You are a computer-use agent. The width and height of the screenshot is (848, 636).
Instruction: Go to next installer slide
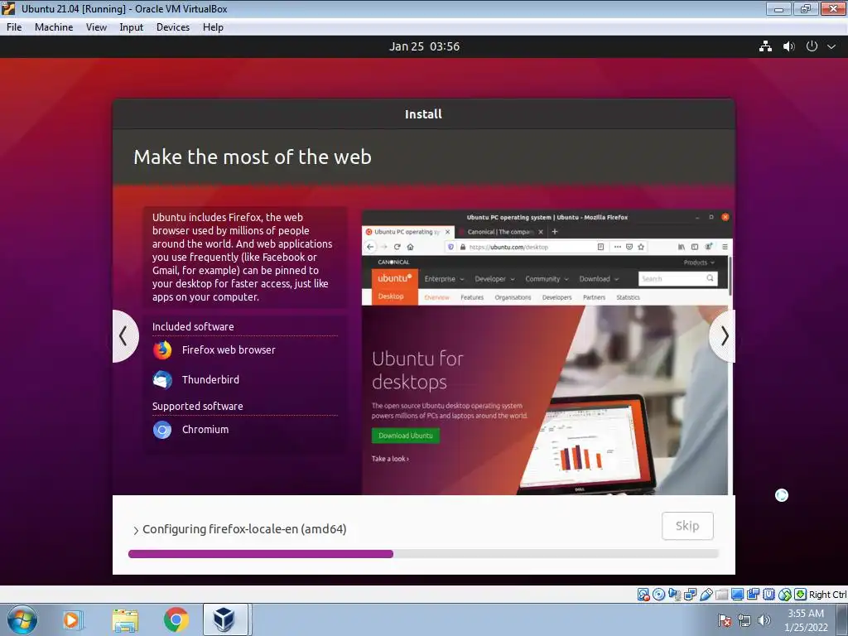(x=724, y=336)
